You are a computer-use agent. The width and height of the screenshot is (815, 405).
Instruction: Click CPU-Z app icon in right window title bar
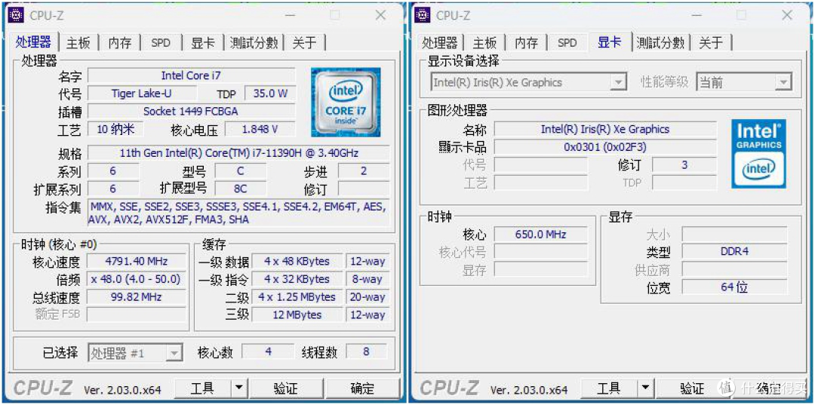423,16
